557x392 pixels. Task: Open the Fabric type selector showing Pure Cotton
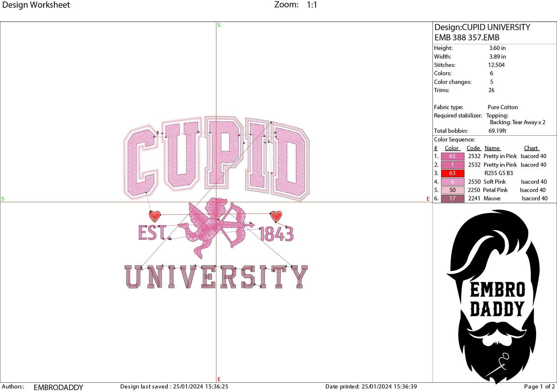click(x=503, y=107)
